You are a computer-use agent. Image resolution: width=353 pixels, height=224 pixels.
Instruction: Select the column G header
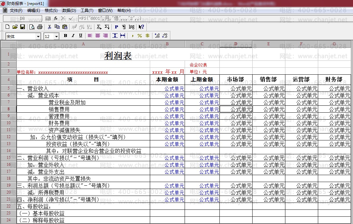pyautogui.click(x=334, y=44)
